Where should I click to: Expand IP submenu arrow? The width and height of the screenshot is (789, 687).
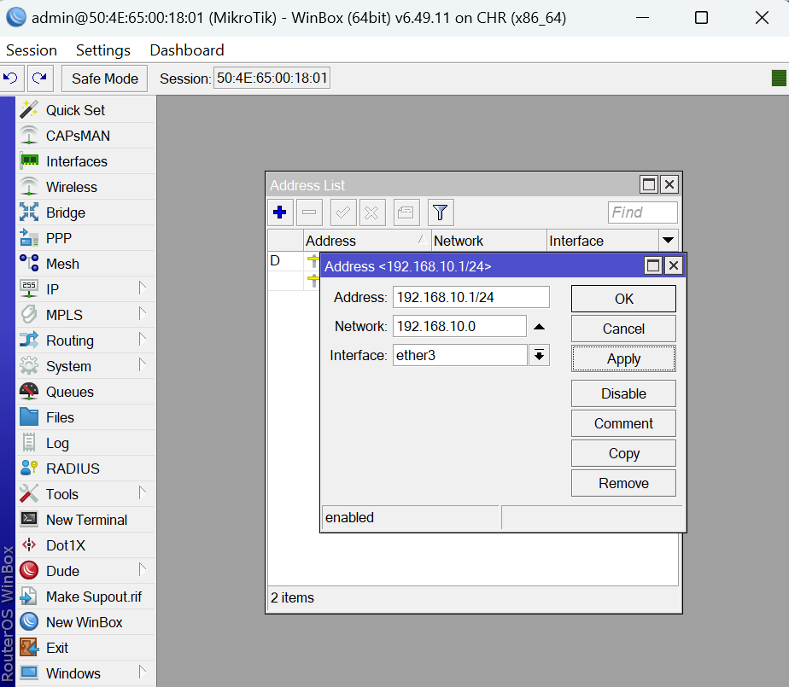[x=143, y=288]
